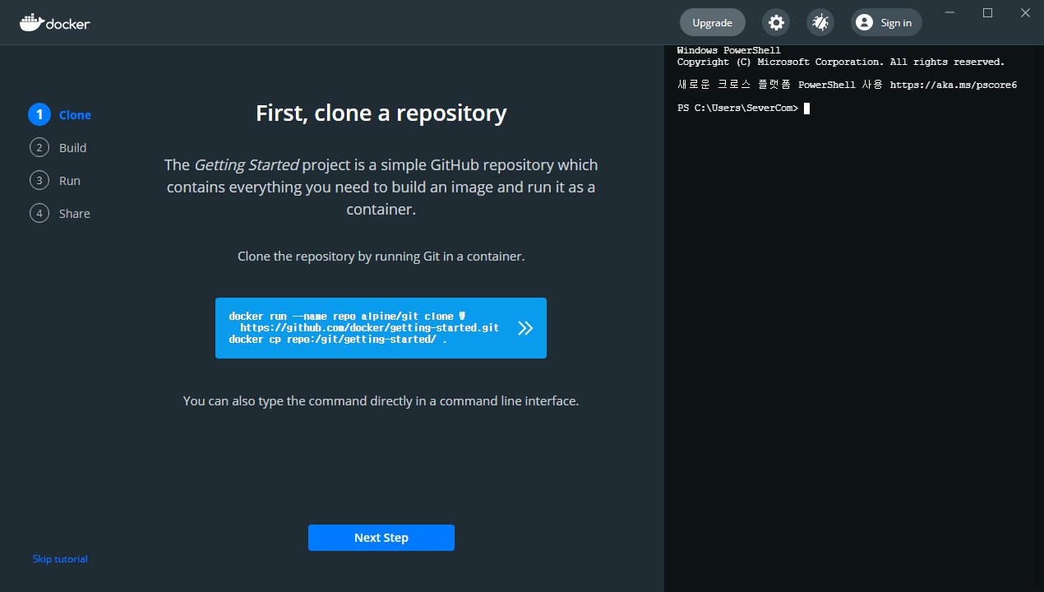Minimize the Docker Desktop window
Viewport: 1044px width, 592px height.
tap(950, 12)
